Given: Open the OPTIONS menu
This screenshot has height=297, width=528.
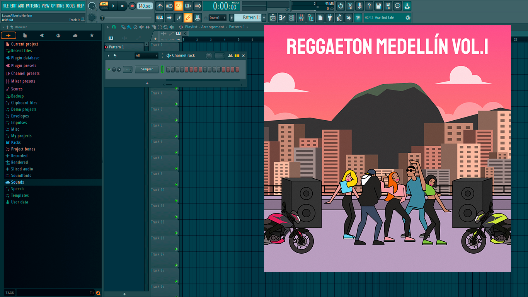Looking at the screenshot, I should click(x=58, y=6).
